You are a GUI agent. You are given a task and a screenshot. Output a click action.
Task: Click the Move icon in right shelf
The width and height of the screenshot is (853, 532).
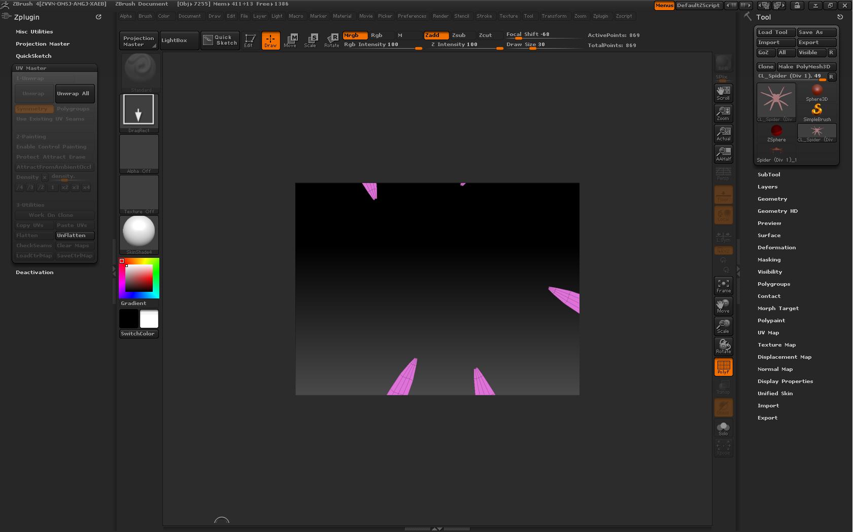click(724, 306)
